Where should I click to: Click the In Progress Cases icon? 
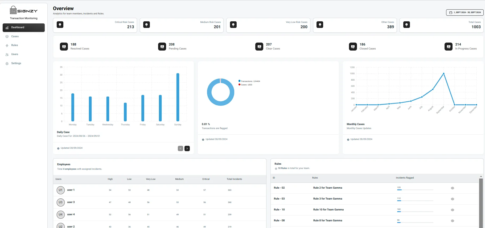click(449, 47)
